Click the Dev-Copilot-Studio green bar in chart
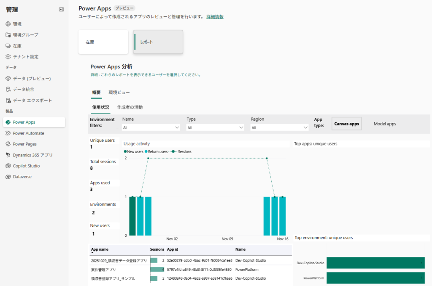 coord(375,263)
